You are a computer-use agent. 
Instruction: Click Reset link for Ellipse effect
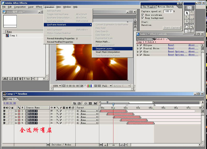(x=171, y=45)
